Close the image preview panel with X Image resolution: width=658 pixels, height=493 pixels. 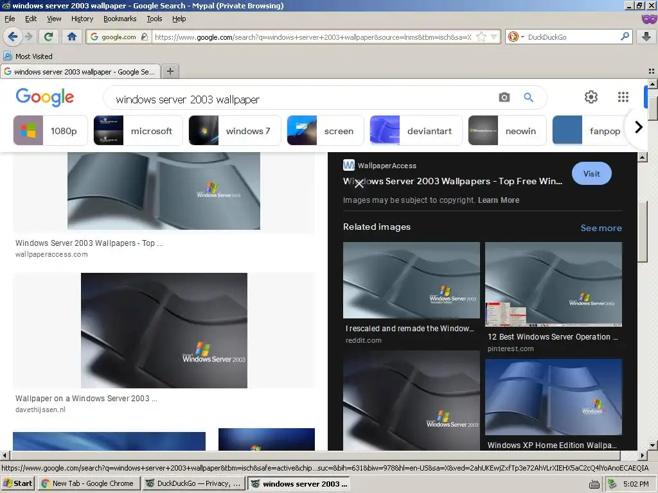click(x=359, y=184)
